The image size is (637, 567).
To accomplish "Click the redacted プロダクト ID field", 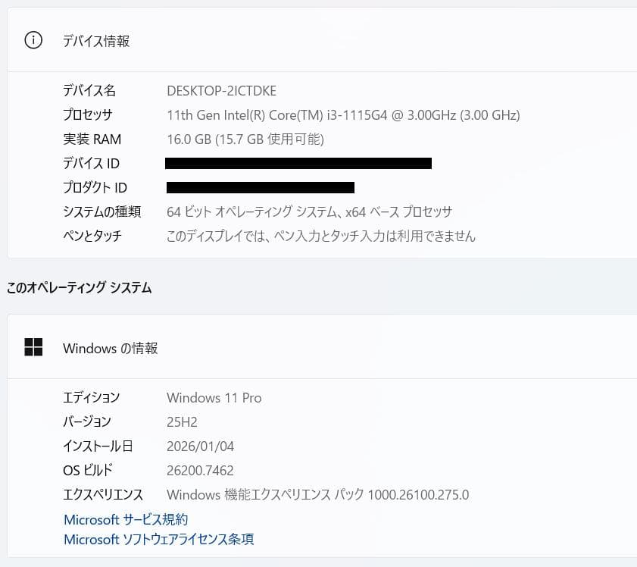I will [260, 187].
